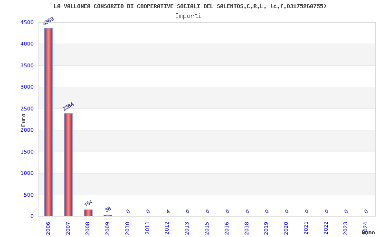
Task: Click the 0 value label above 2016
Action: tap(227, 211)
